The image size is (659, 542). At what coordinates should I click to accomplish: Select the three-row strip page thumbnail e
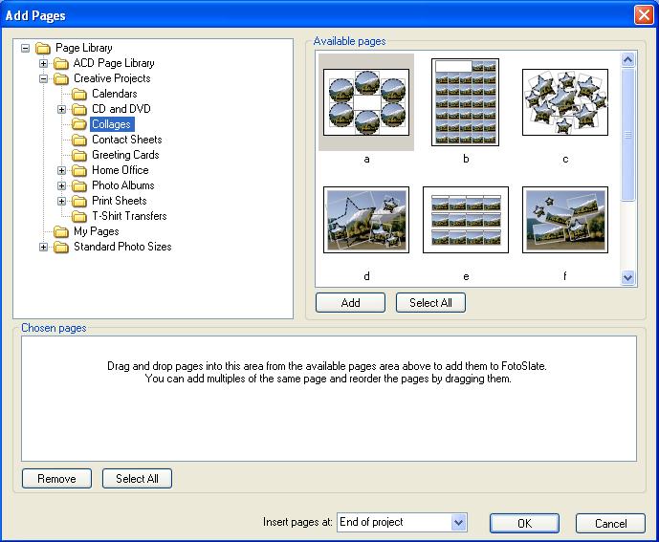(466, 220)
